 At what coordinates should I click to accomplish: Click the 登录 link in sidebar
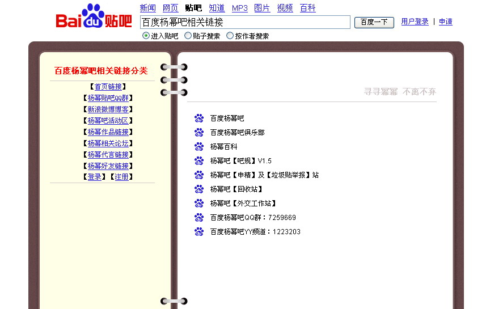(x=95, y=177)
